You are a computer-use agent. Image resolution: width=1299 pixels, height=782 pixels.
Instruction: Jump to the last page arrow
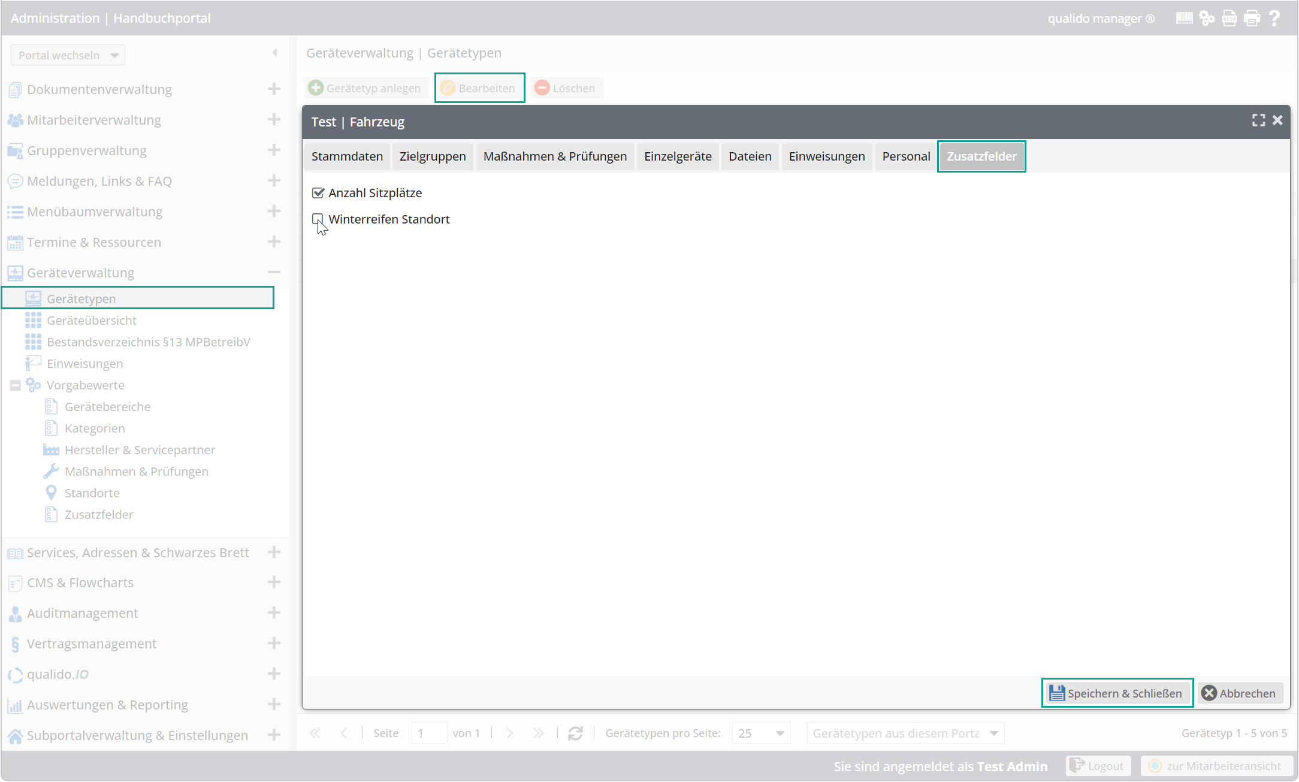[538, 733]
